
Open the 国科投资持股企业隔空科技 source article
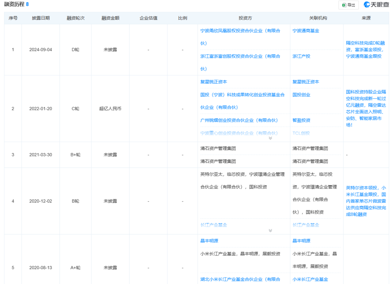coord(366,109)
